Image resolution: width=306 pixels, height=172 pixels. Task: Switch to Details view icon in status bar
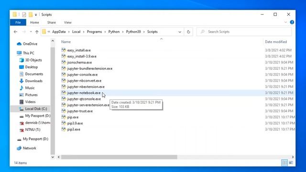(x=284, y=162)
